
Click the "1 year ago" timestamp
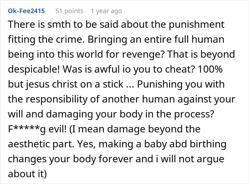click(106, 11)
